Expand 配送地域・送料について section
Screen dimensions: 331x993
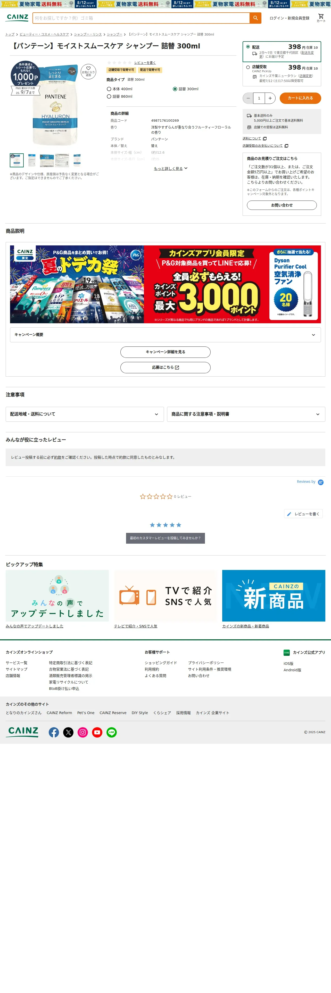85,414
